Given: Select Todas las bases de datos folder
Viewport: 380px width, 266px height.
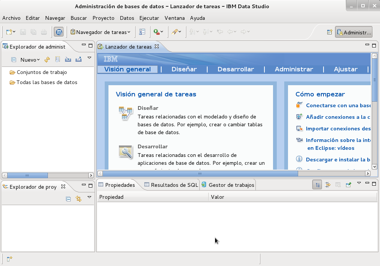Looking at the screenshot, I should [x=44, y=82].
